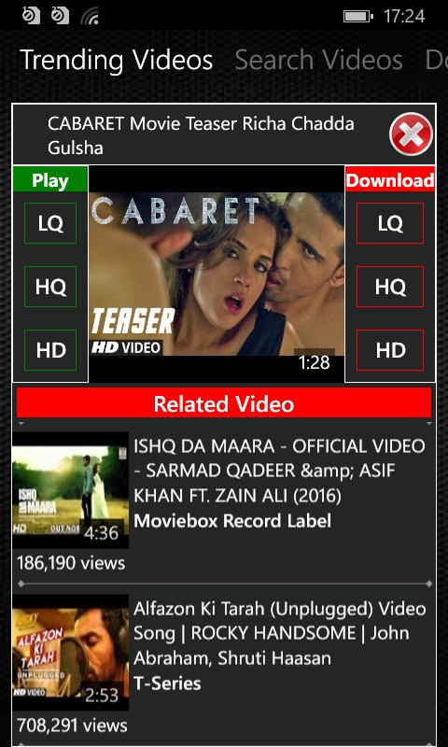Open the CABARET teaser thumbnail
448x747 pixels.
point(217,274)
